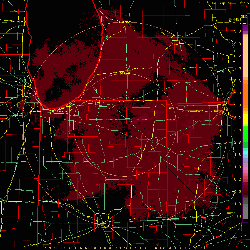Click the yellow segment of the color bar
The image size is (250, 250).
coord(245,119)
